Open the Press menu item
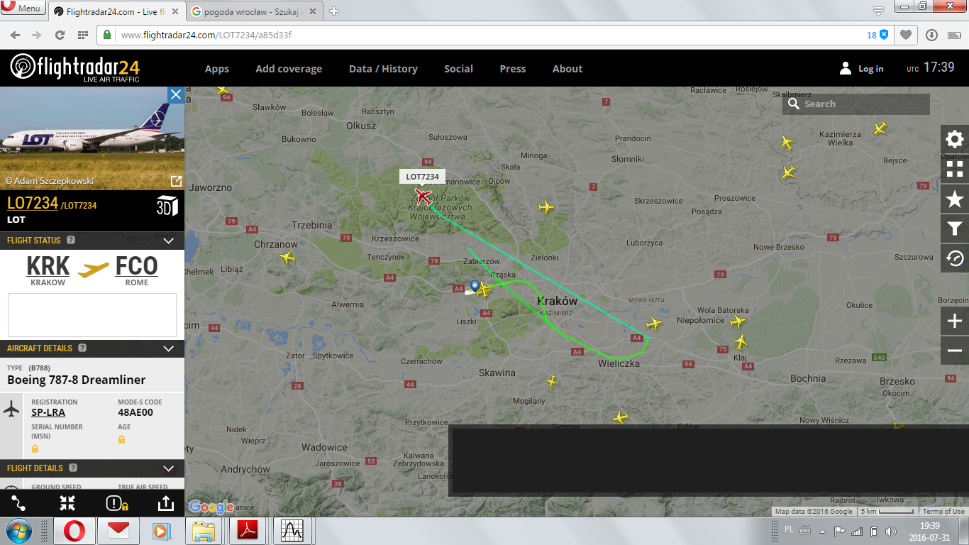 point(513,69)
